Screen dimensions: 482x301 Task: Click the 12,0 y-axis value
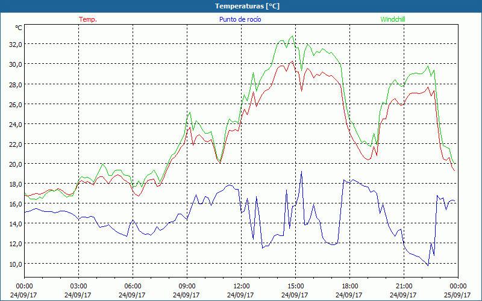pyautogui.click(x=16, y=244)
